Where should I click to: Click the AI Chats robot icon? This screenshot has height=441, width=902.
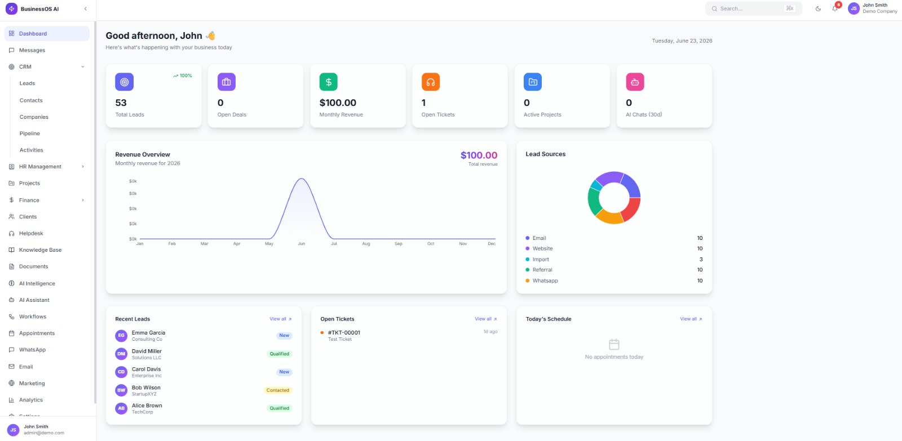click(635, 82)
